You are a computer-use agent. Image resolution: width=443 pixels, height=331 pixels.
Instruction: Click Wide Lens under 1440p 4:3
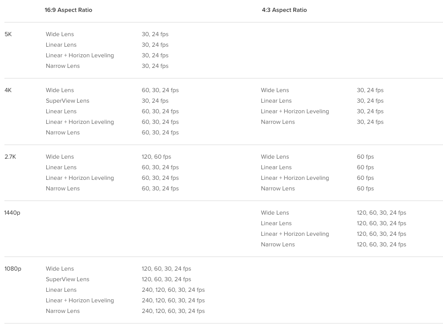275,213
